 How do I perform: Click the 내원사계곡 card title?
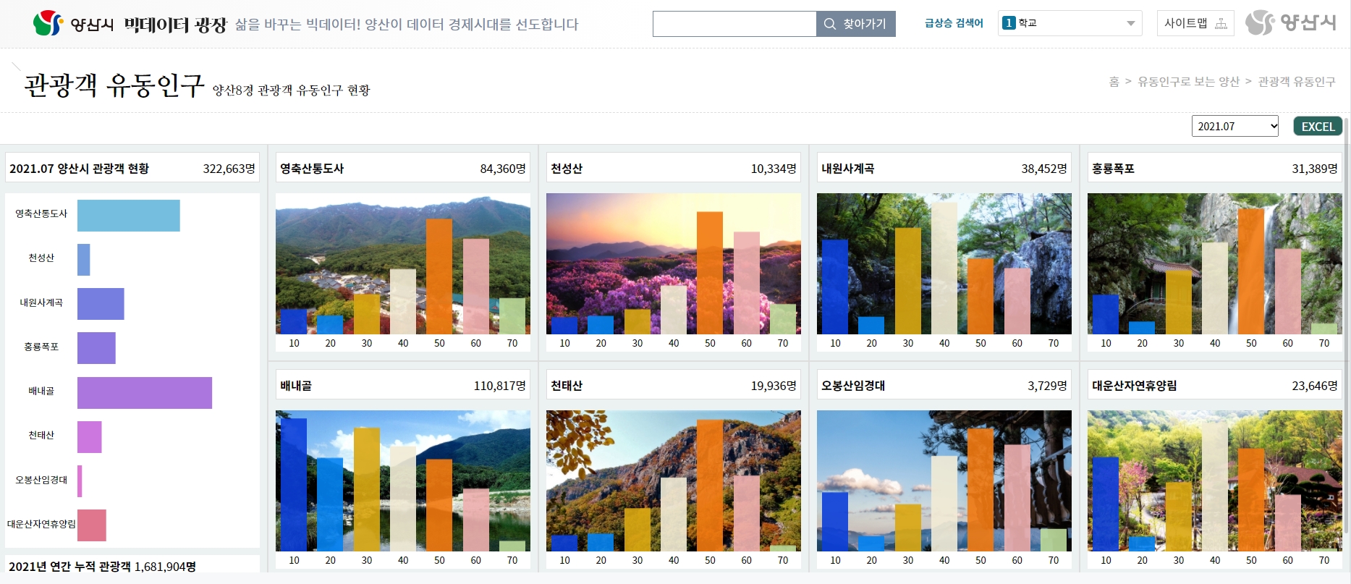tap(848, 169)
